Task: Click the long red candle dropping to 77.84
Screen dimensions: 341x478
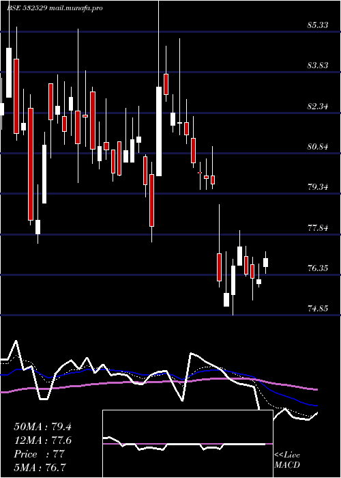Action: [x=31, y=164]
